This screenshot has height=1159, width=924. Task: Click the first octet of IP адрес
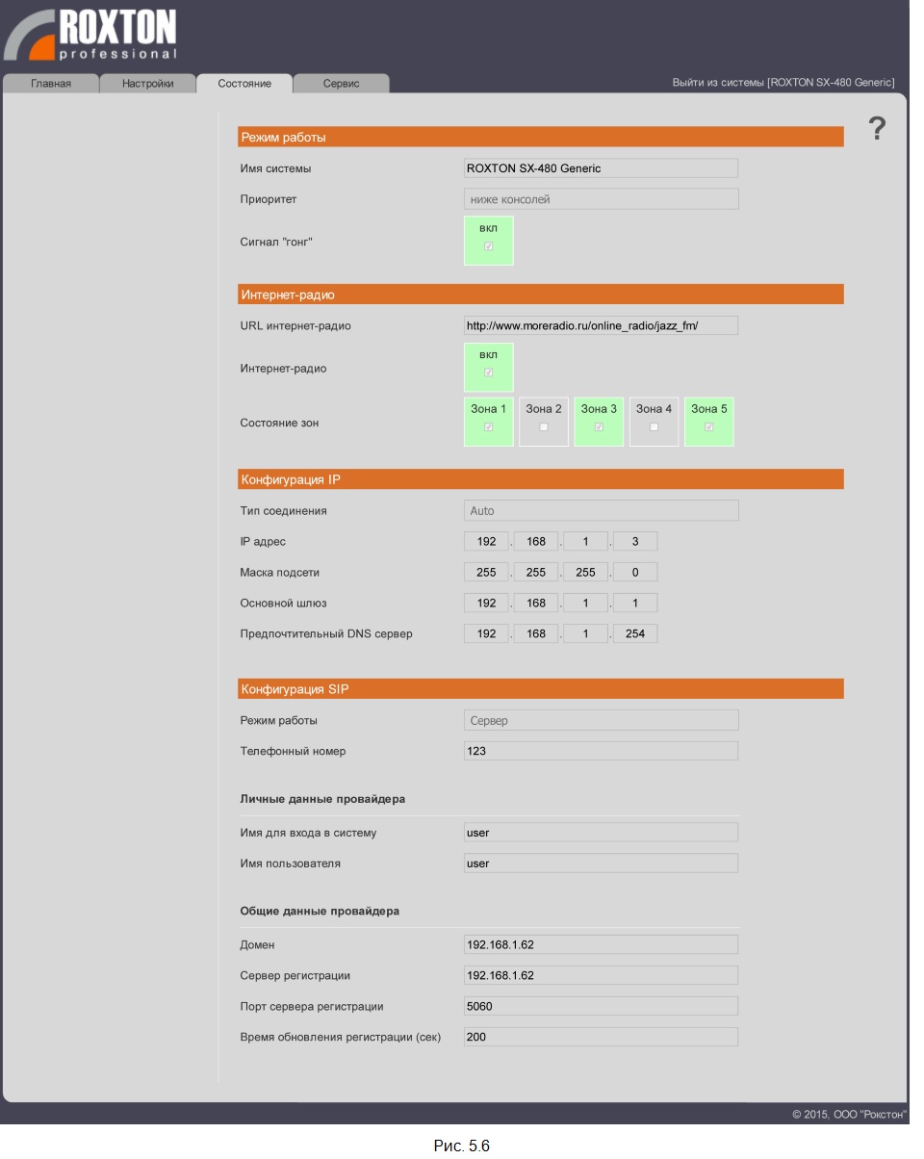(x=486, y=541)
